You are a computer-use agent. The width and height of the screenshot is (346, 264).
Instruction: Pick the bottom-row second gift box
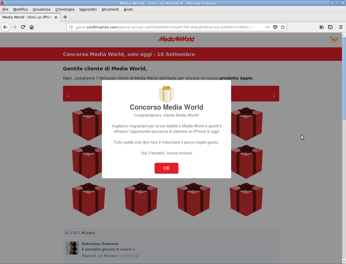click(141, 200)
